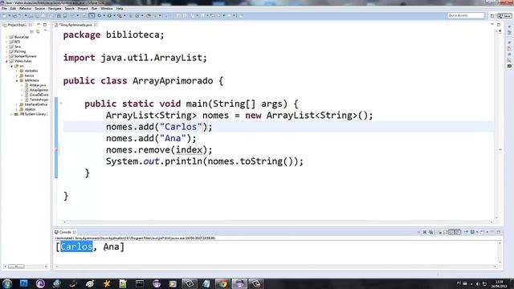Expand the BuscaCep project
Viewport: 514px width, 289px height.
coord(6,37)
